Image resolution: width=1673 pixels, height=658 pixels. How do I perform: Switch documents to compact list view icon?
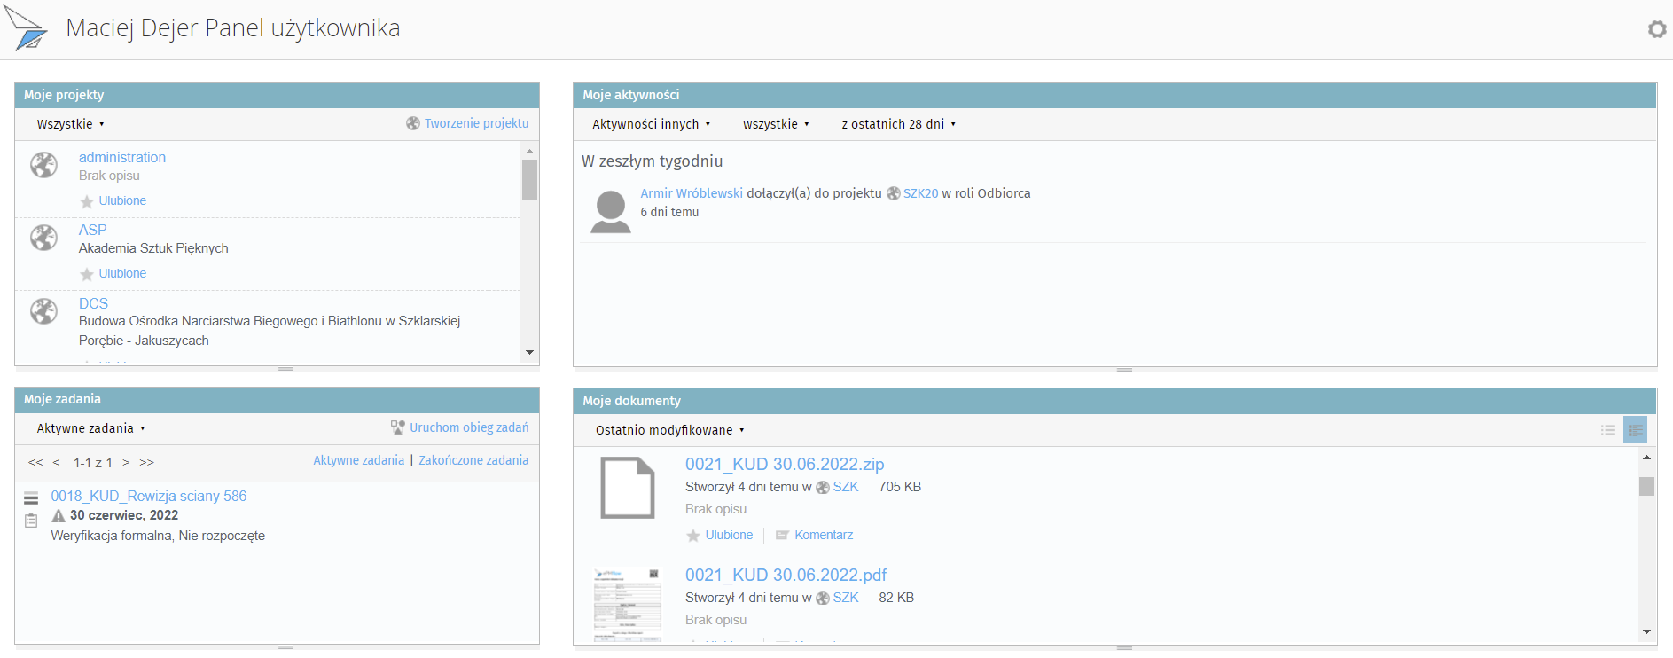pos(1607,430)
